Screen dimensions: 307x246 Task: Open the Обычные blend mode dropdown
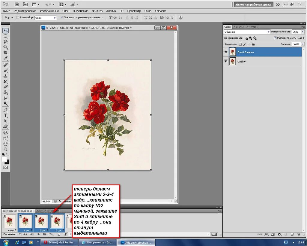click(247, 32)
